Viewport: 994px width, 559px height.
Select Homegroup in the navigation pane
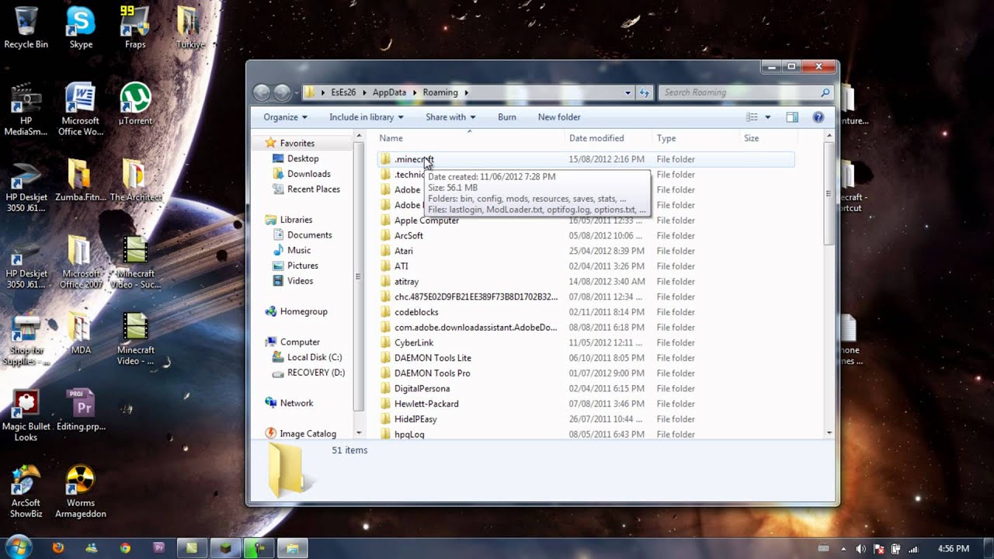click(x=296, y=311)
